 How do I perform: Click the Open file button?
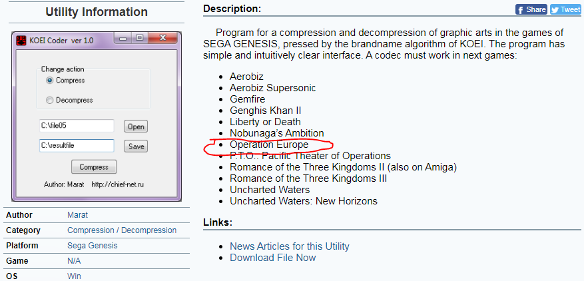pos(136,127)
